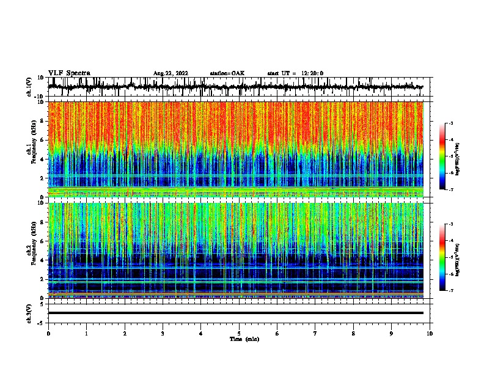Click the "8" kHz tick on ch.2 spectrogram axis
This screenshot has height=374, width=484.
(x=42, y=222)
